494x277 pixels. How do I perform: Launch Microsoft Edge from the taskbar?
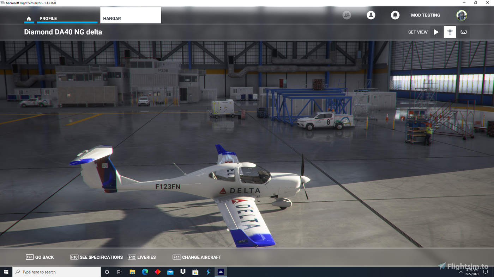click(x=145, y=272)
